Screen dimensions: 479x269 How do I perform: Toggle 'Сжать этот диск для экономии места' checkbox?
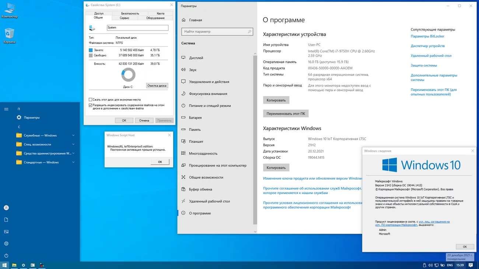(x=91, y=100)
